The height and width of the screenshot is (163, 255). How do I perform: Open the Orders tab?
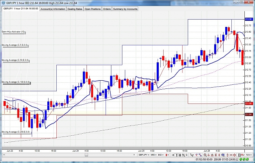[x=107, y=9]
